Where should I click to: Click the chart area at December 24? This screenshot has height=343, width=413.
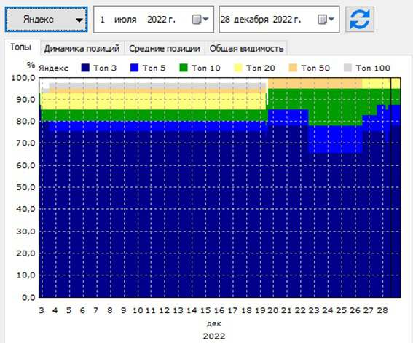[x=328, y=187]
